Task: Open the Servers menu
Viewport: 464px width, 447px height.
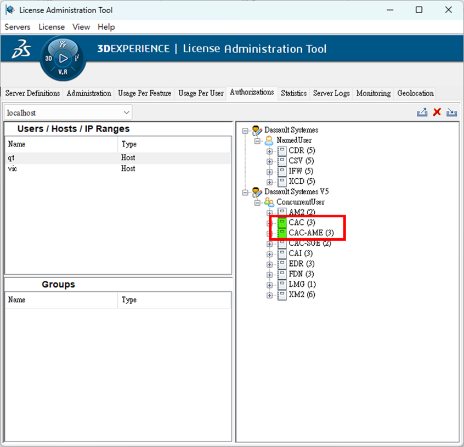Action: click(18, 27)
